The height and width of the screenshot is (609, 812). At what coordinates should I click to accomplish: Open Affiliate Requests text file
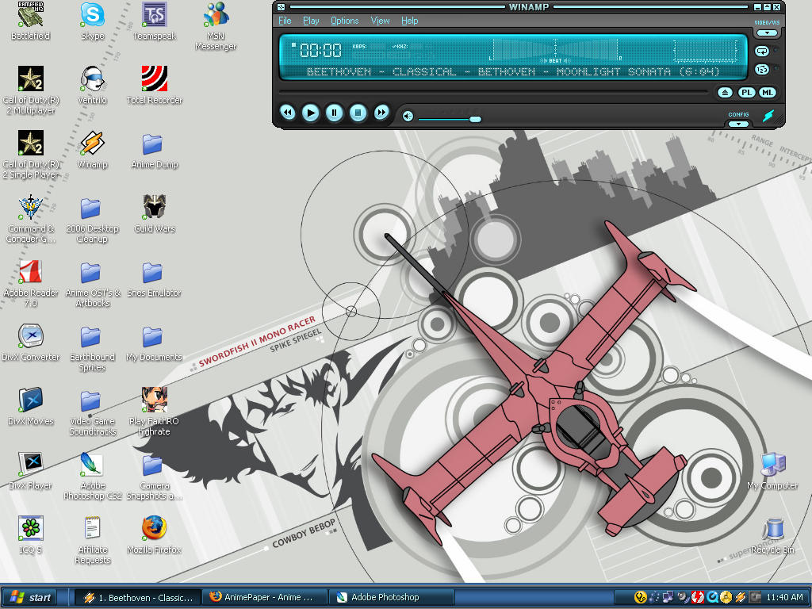pyautogui.click(x=92, y=539)
